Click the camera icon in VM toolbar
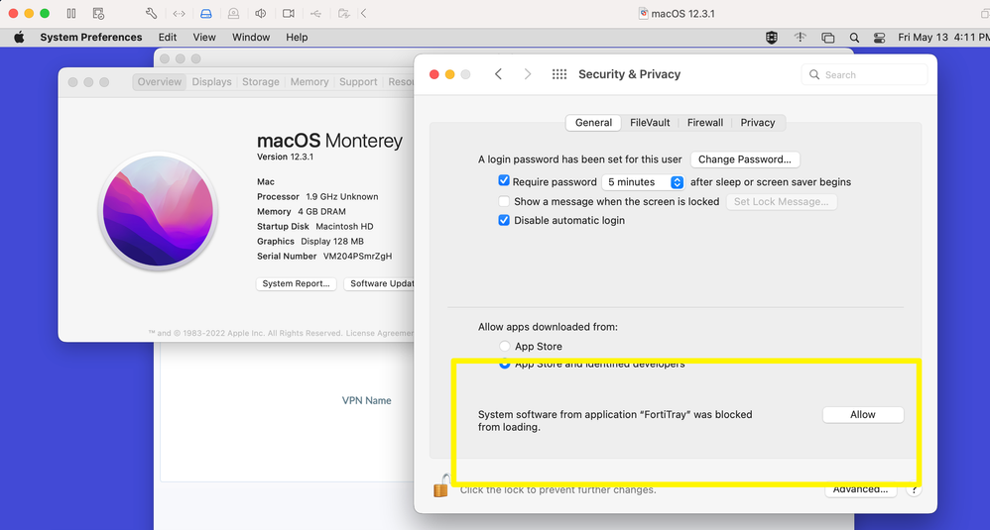Image resolution: width=990 pixels, height=530 pixels. click(288, 13)
